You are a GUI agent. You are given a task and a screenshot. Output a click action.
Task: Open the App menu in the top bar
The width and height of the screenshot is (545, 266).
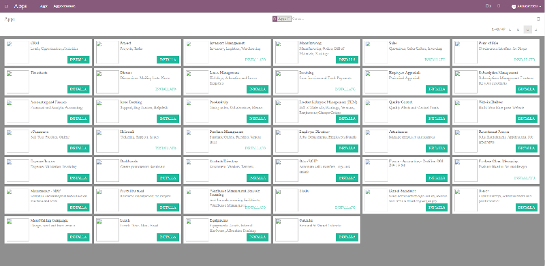point(44,6)
